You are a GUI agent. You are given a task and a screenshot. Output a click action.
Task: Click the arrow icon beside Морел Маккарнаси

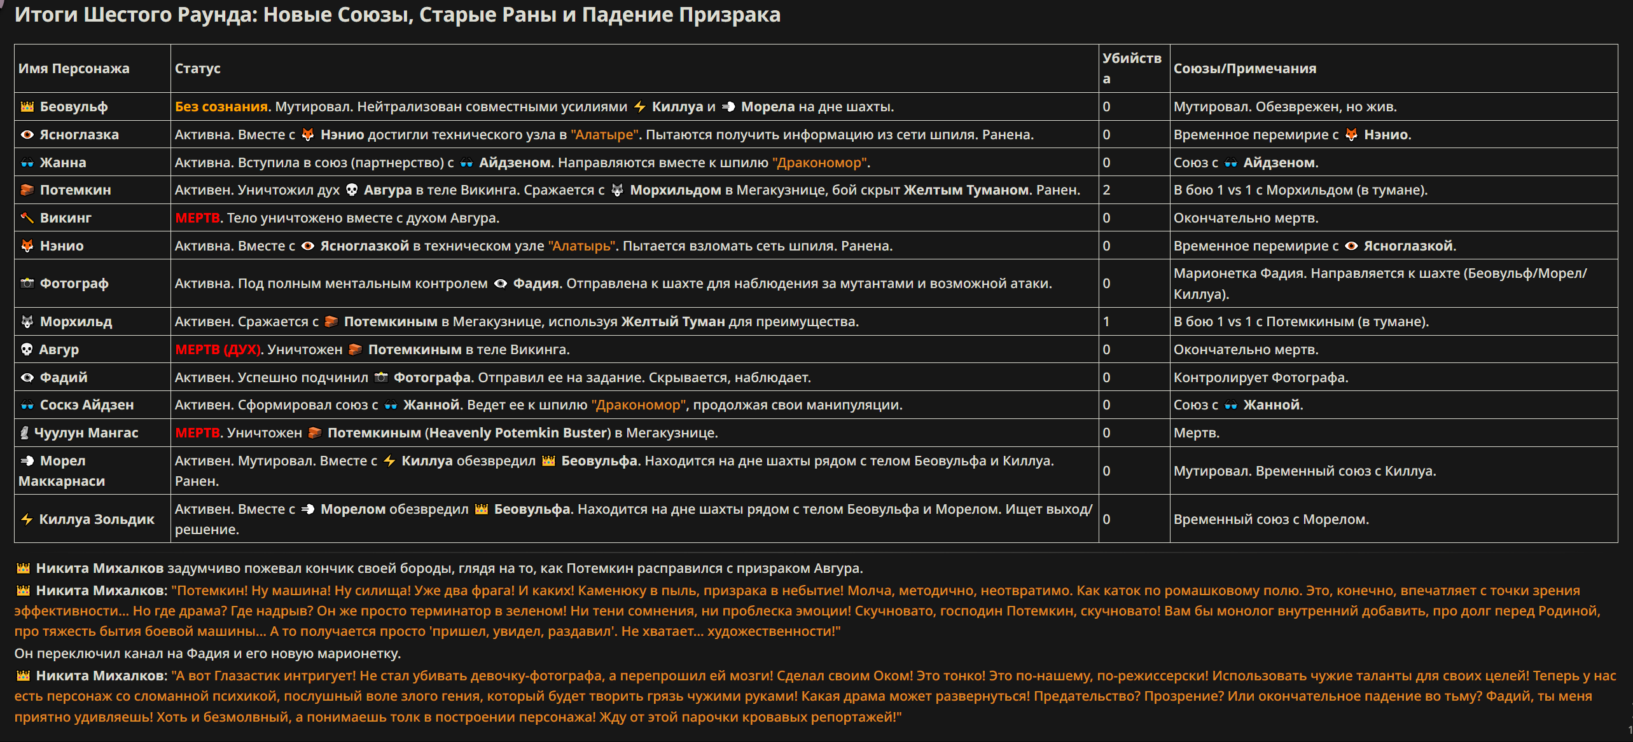coord(27,461)
